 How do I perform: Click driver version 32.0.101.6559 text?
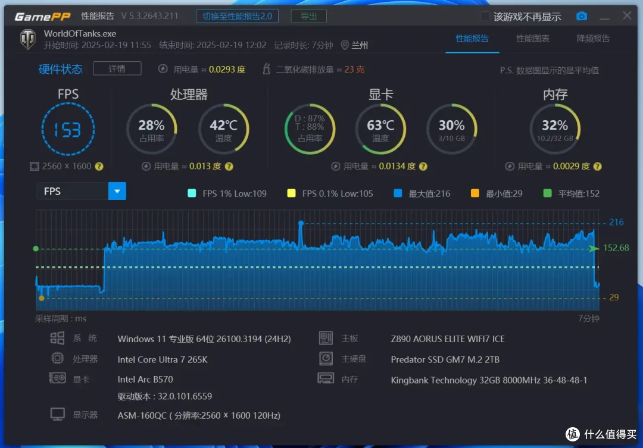164,396
